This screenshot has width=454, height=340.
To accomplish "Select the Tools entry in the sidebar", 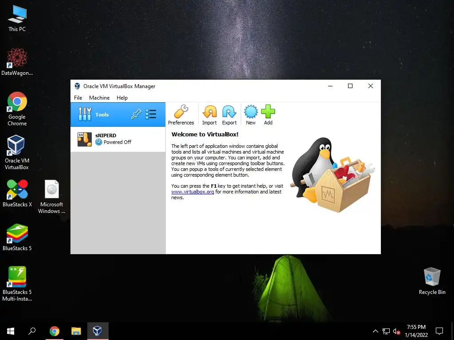I will click(118, 115).
